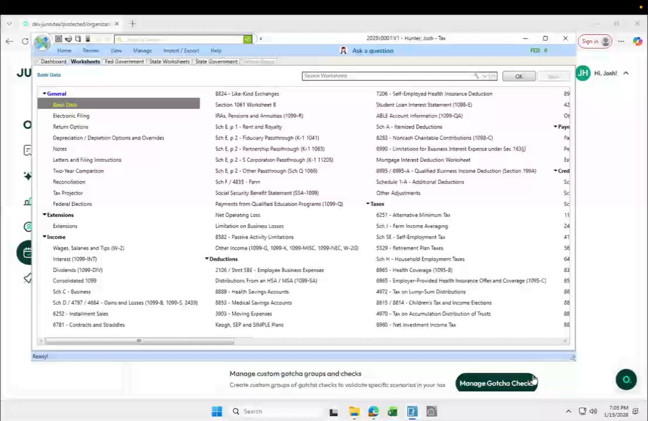Reload the browser page

tap(25, 42)
